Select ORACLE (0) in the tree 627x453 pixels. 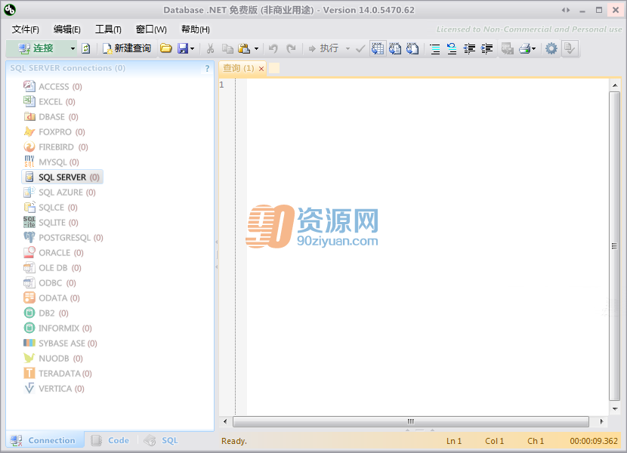54,253
